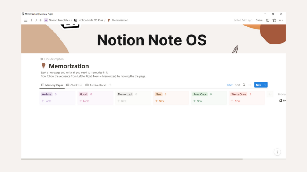Add new card in Memorized column
The width and height of the screenshot is (307, 172).
click(122, 101)
